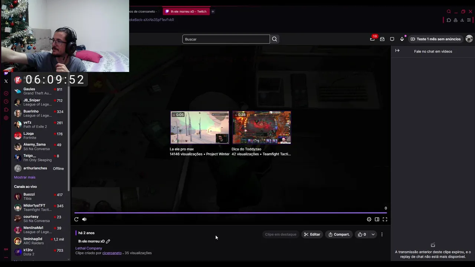475x267 pixels.
Task: Click the há 2 anos clip age text
Action: (86, 233)
